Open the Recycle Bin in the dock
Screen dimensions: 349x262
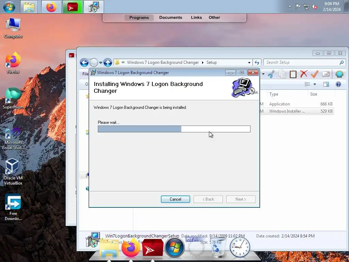click(218, 248)
